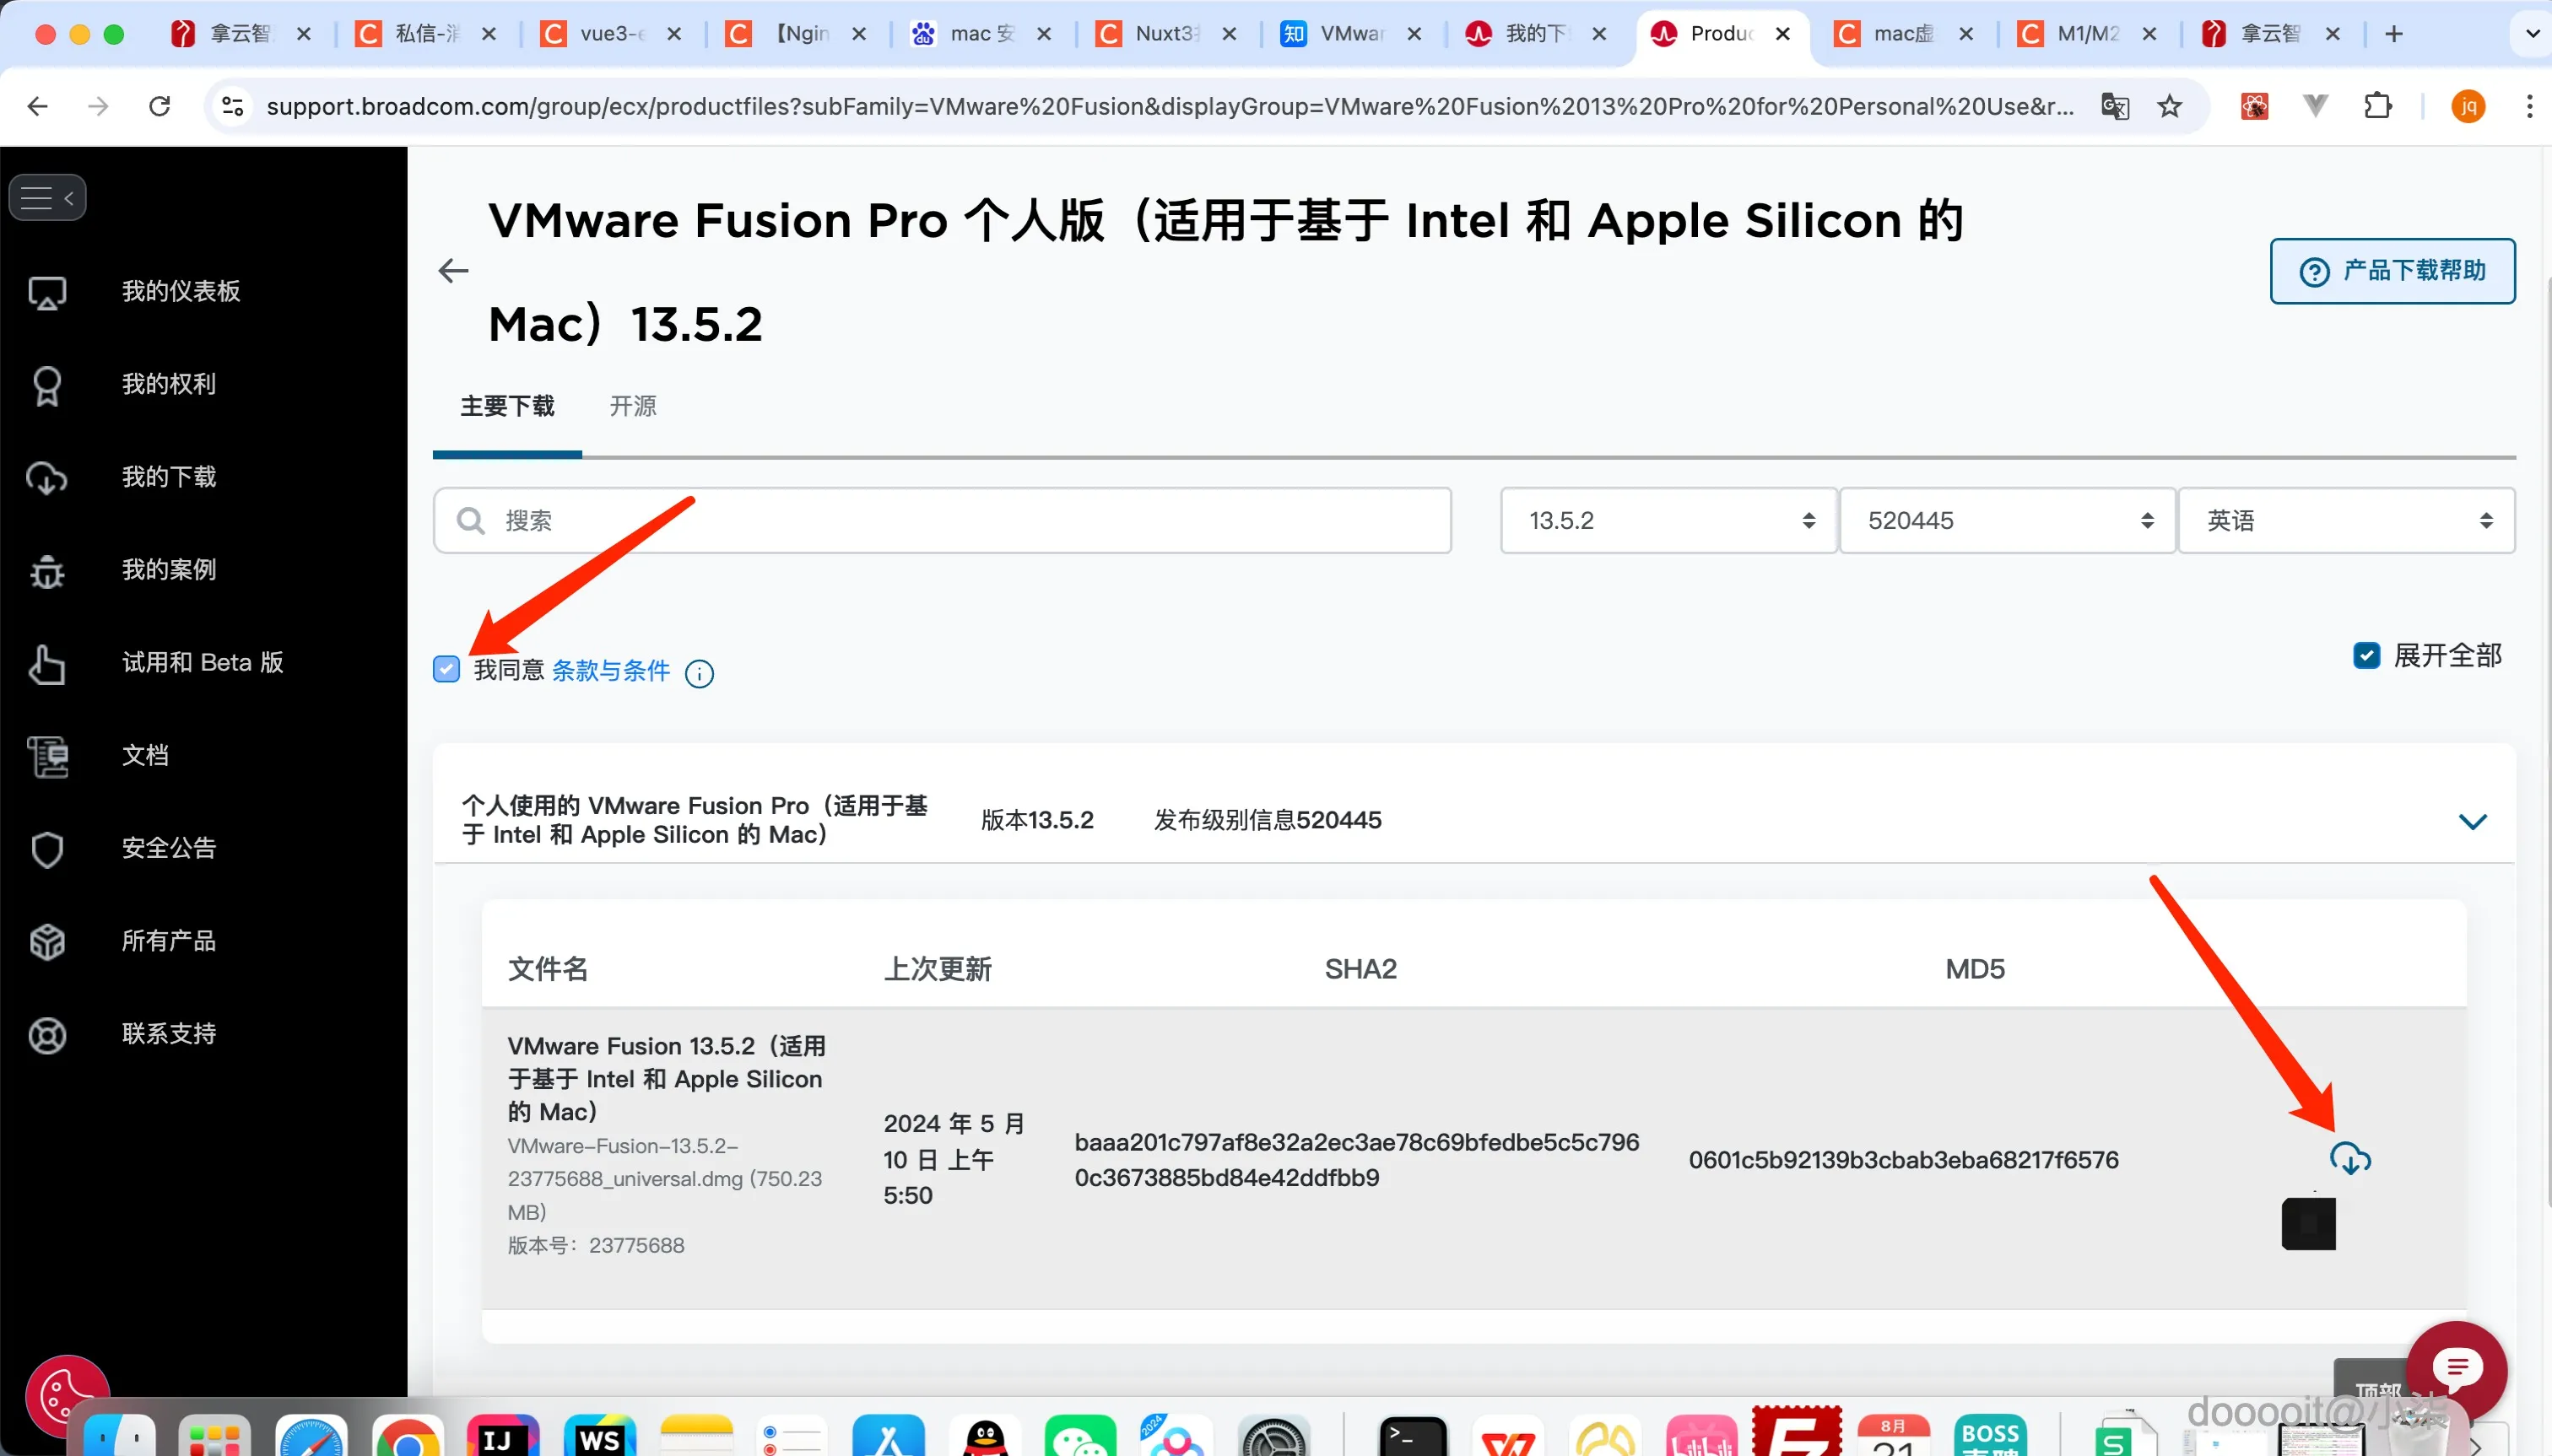Select the 主要下载 tab
The height and width of the screenshot is (1456, 2552).
pyautogui.click(x=507, y=406)
